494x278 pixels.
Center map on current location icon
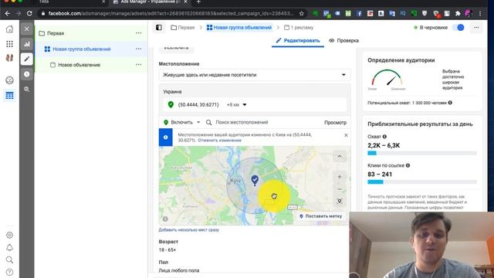click(x=340, y=201)
